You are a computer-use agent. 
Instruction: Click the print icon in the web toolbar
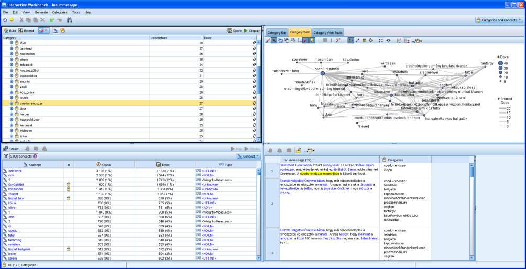293,40
